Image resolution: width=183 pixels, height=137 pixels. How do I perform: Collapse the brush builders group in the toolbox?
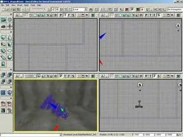point(11,32)
